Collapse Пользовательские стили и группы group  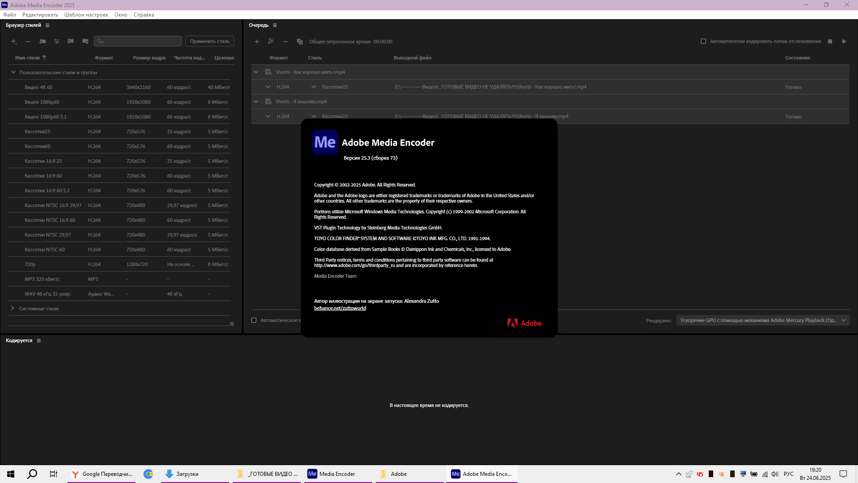(13, 72)
